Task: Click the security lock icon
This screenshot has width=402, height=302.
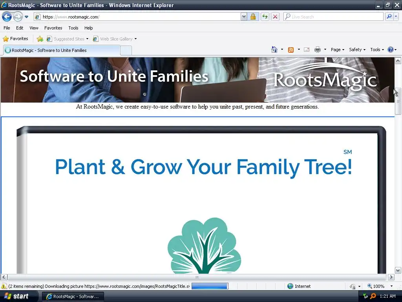Action: pos(253,17)
